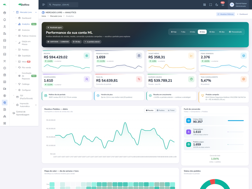
Task: Click the Itens Vendidos box icon
Action: point(243,56)
